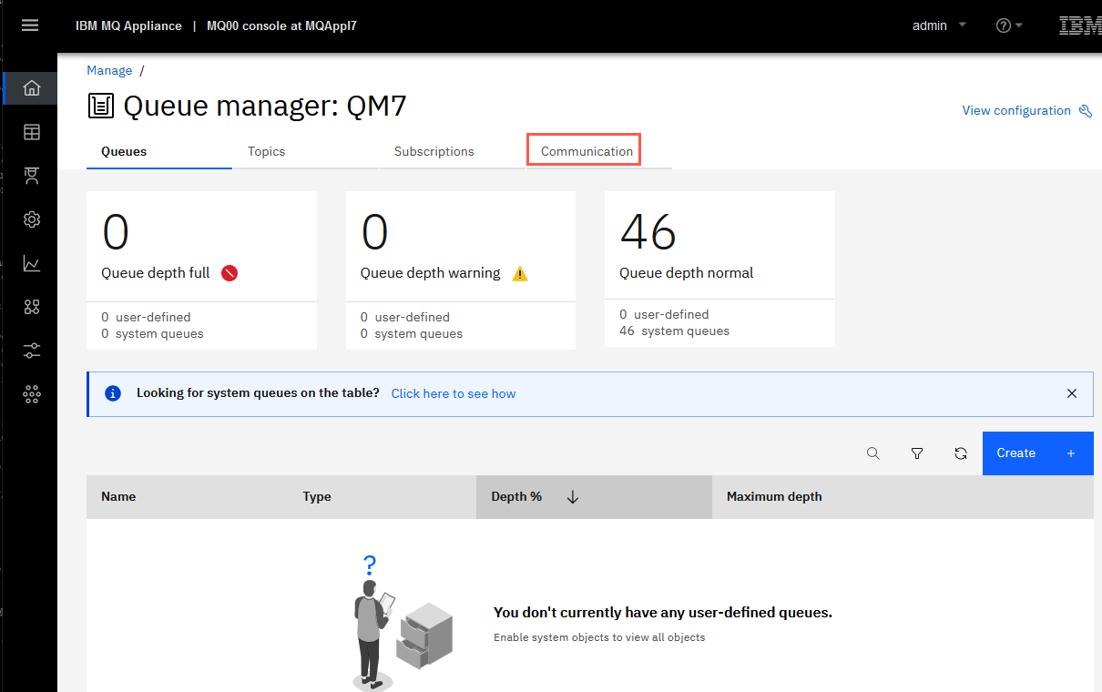Switch to the Subscriptions tab

(452, 151)
